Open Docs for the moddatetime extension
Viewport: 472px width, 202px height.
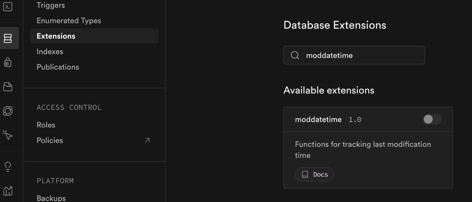point(314,174)
